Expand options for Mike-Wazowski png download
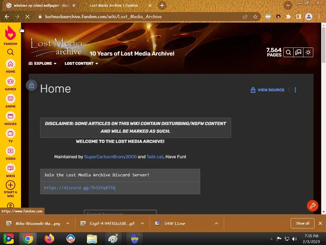The width and height of the screenshot is (326, 245). click(68, 224)
